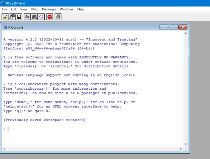This screenshot has width=210, height=159.
Task: Stop current computation with red STOP icon
Action: (50, 17)
